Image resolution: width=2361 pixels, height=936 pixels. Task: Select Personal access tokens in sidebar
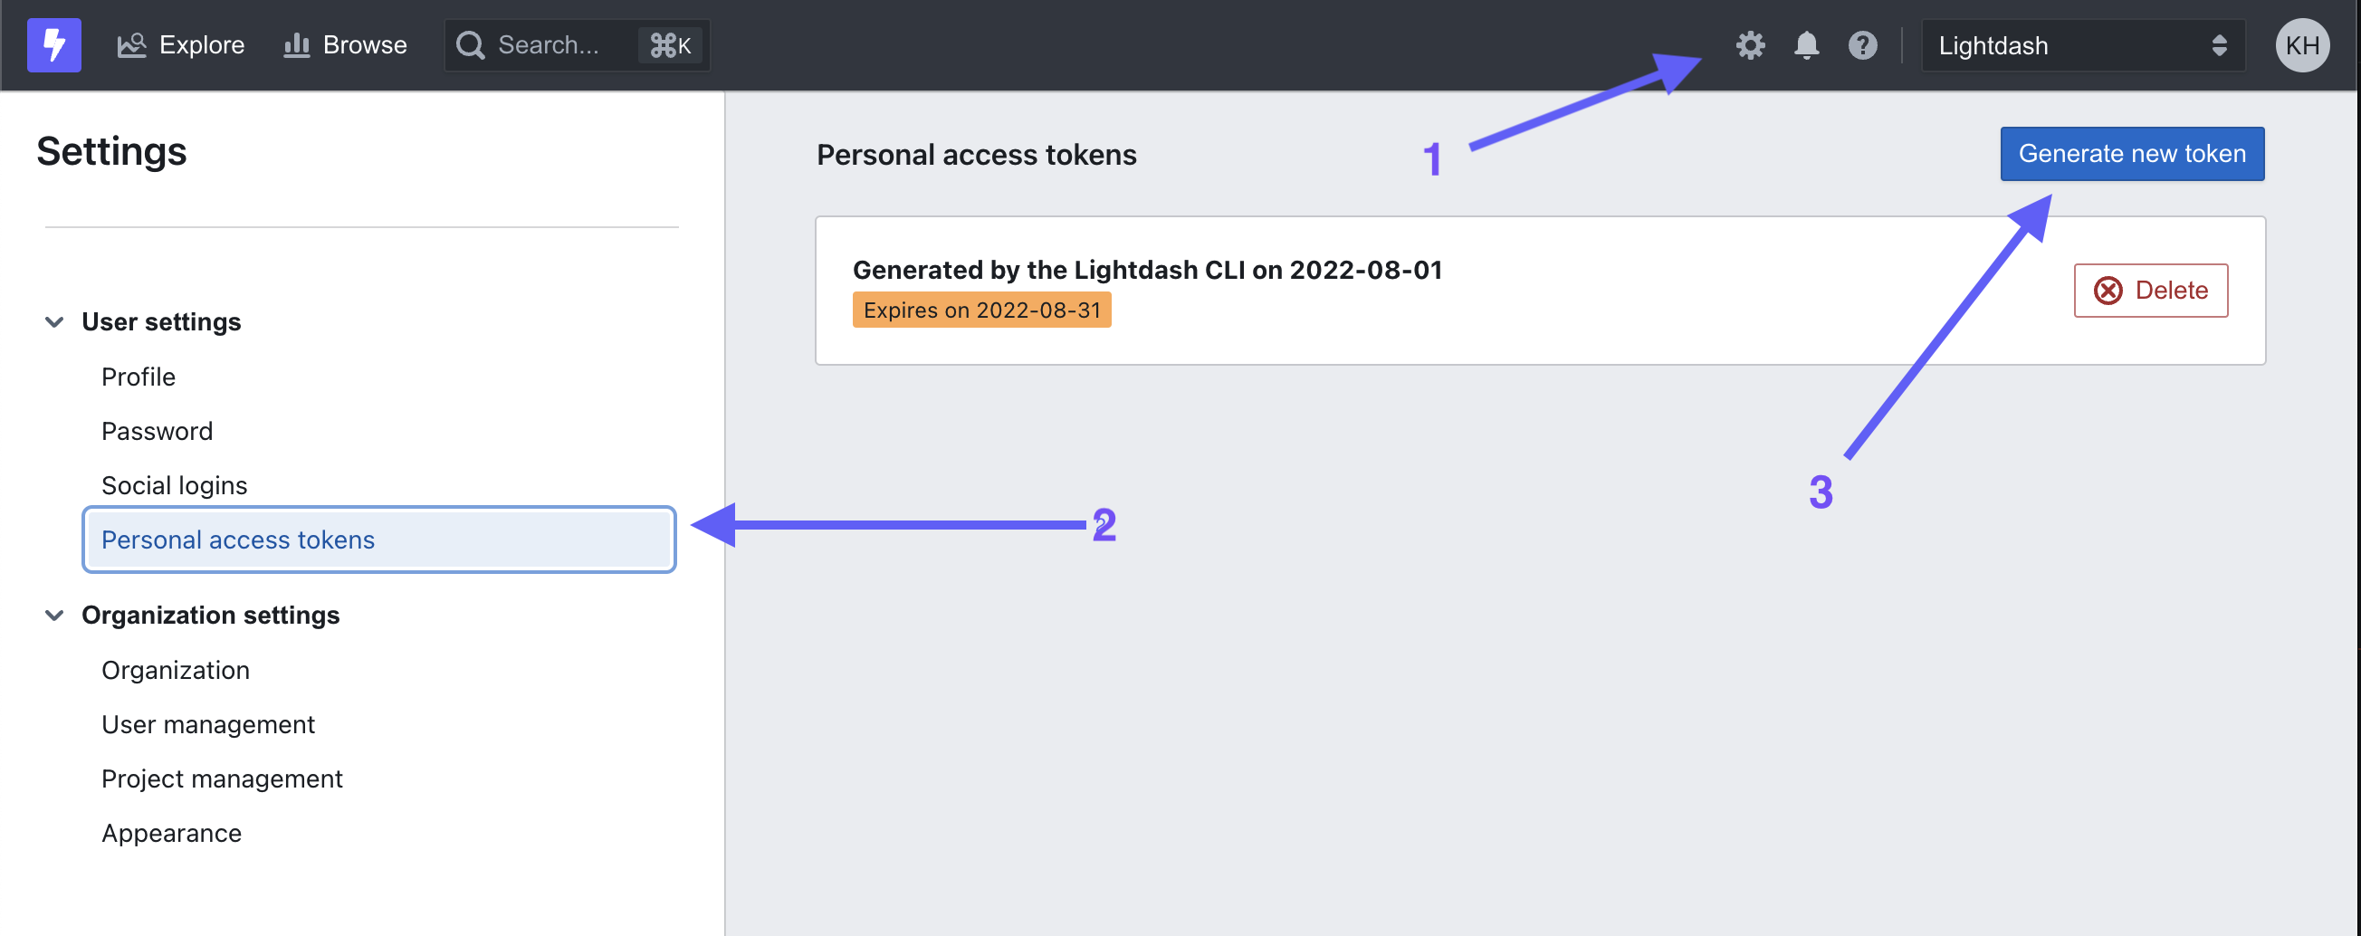(378, 540)
